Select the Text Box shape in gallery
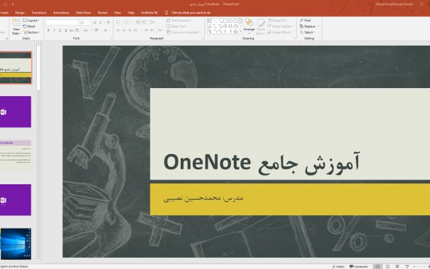Image resolution: width=430 pixels, height=269 pixels. tap(210, 21)
